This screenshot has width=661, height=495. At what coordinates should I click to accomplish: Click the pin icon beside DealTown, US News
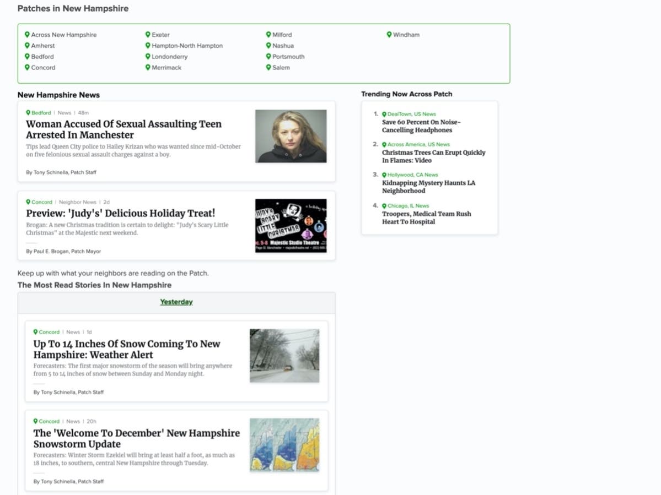(383, 114)
